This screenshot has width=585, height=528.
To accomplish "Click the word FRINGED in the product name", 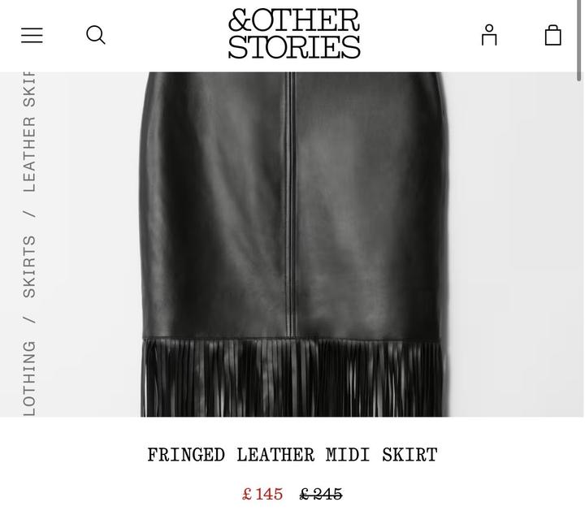I will tap(186, 455).
